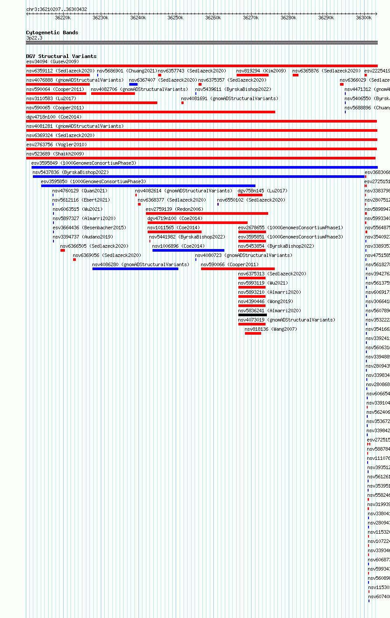Open nsv5893210 (Almarri2020) variant
This screenshot has width=390, height=618.
[270, 292]
